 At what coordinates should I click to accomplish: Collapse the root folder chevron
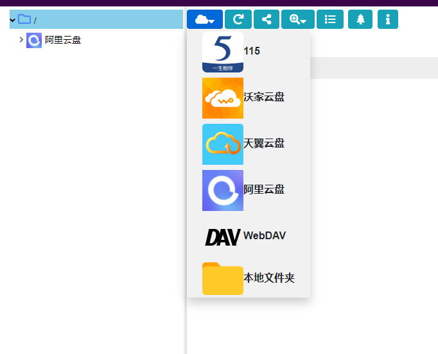12,20
